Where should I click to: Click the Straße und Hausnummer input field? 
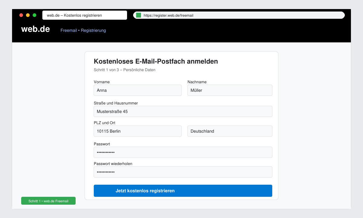183,111
